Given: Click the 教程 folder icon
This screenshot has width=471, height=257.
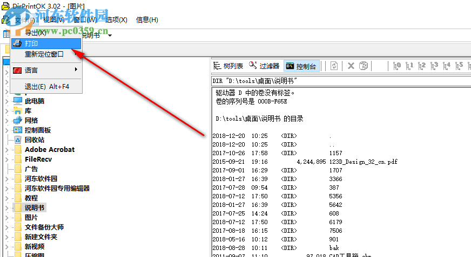Looking at the screenshot, I should [18, 198].
